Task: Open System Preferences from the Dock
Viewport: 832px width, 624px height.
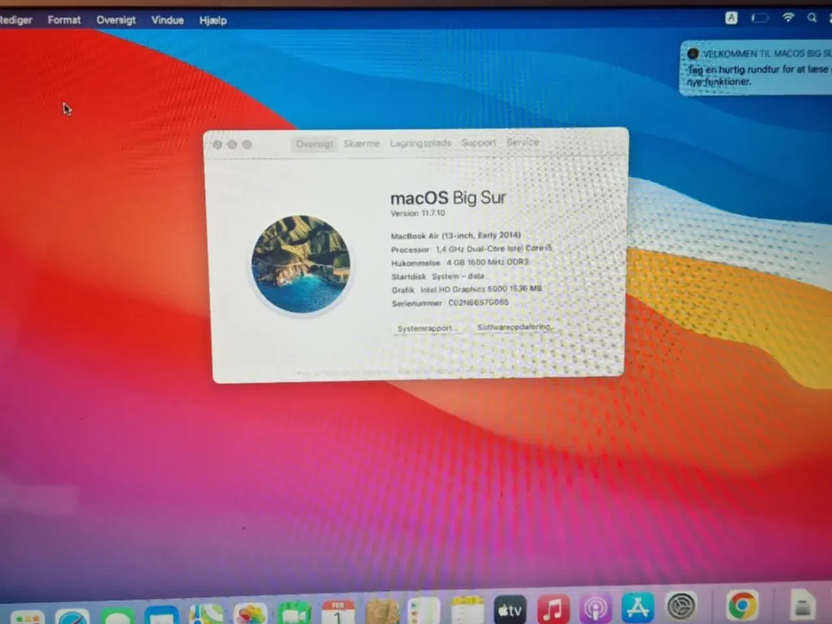Action: coord(682,606)
